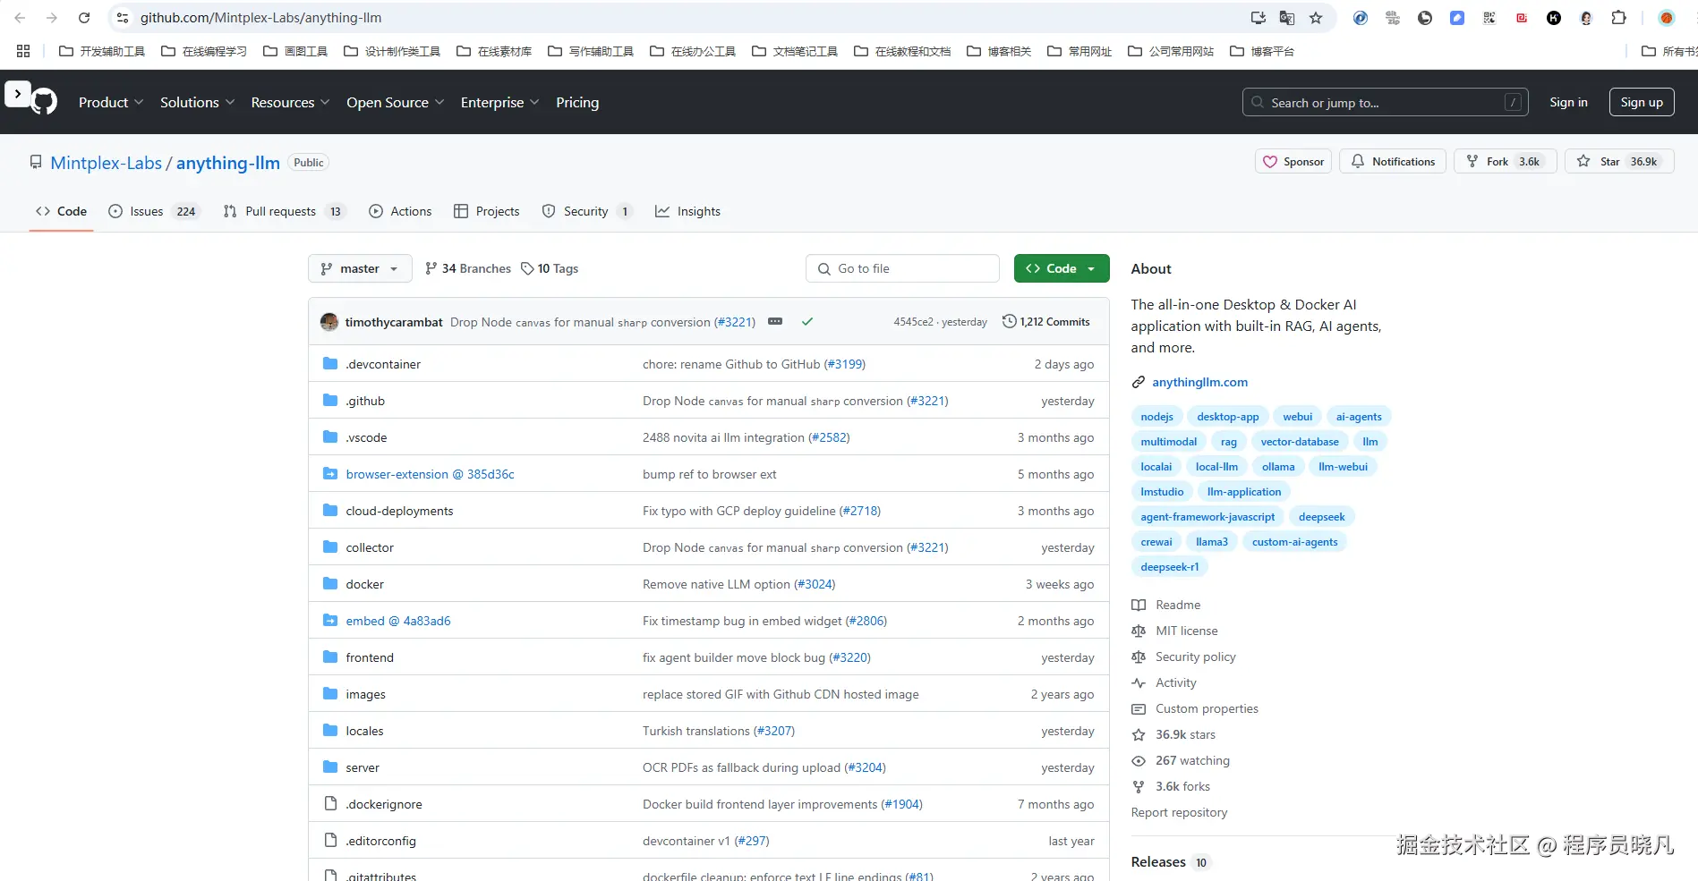The image size is (1698, 881).
Task: Click the Sign in link
Action: click(1568, 102)
